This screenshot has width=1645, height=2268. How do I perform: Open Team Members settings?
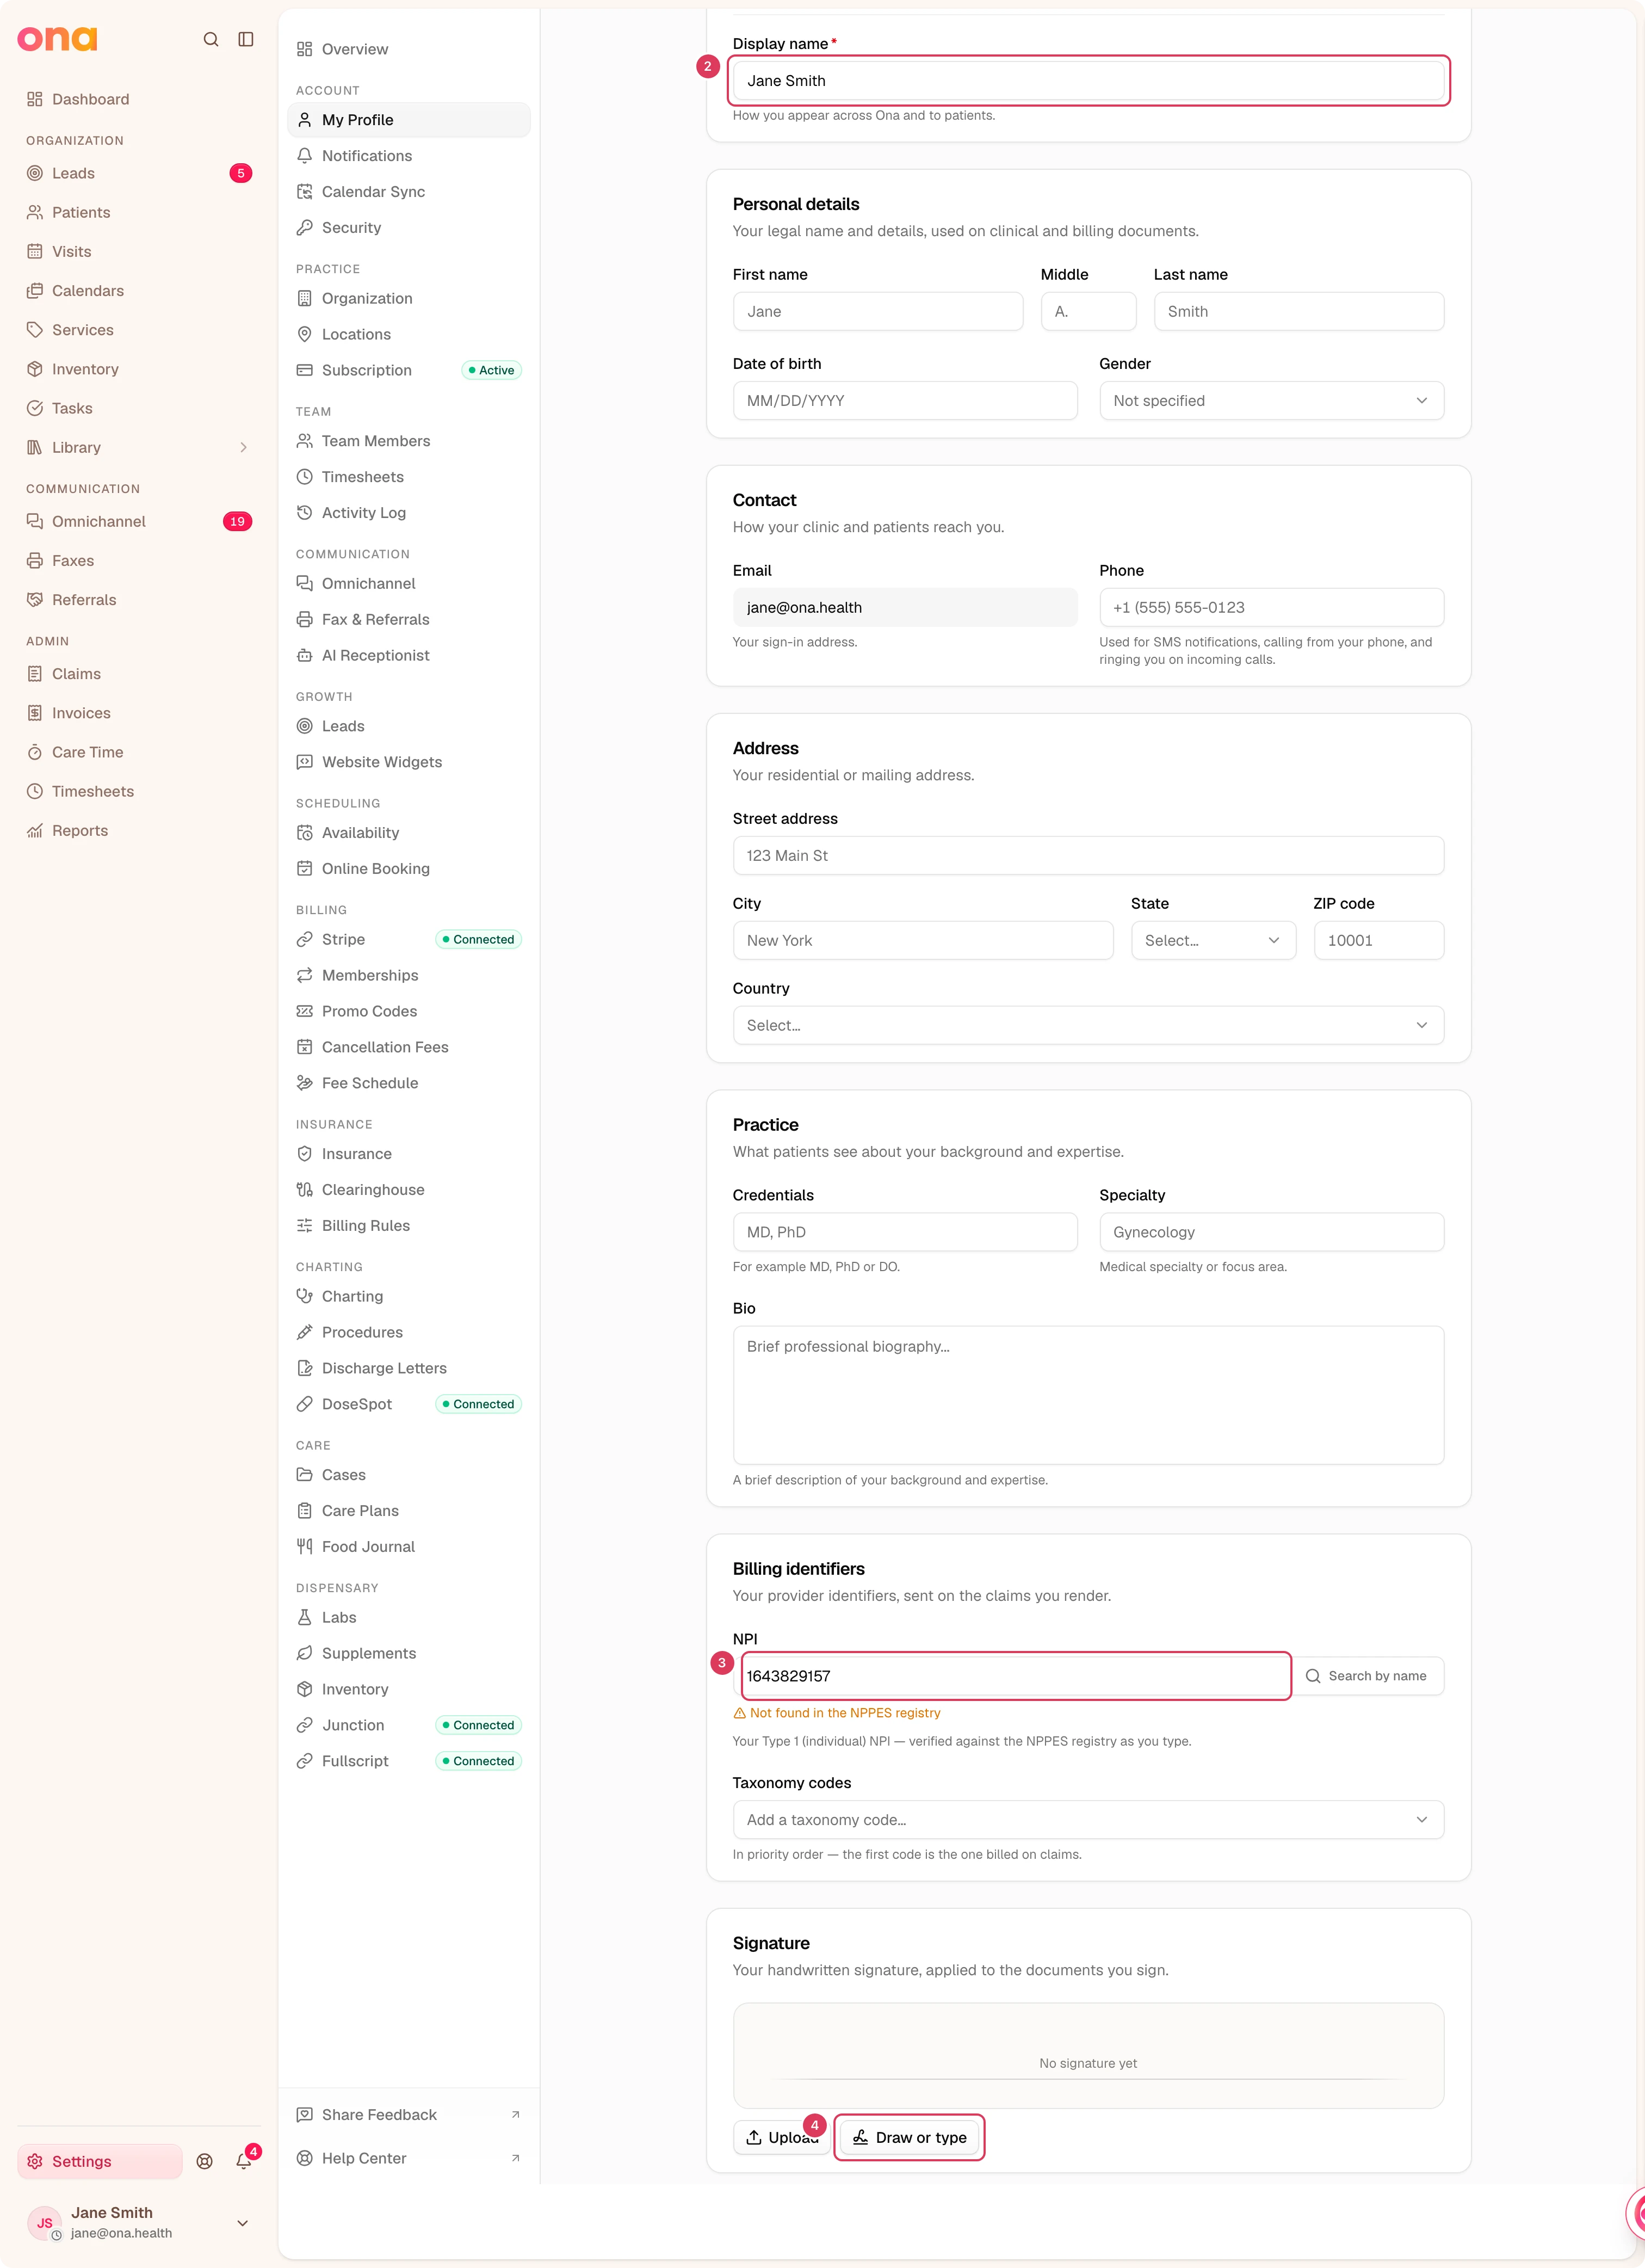tap(409, 441)
